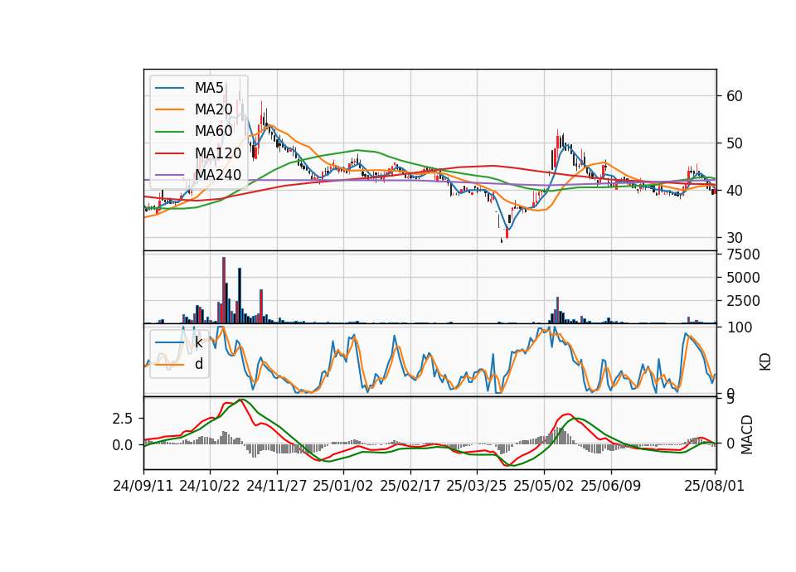Click the orange MA20 legend line sample
796x572 pixels.
[169, 109]
